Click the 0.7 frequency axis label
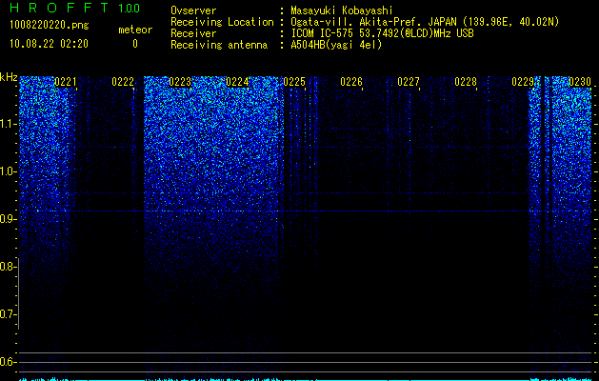Image resolution: width=599 pixels, height=381 pixels. point(8,314)
